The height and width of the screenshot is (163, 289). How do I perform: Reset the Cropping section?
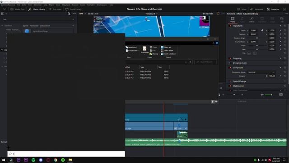click(285, 58)
